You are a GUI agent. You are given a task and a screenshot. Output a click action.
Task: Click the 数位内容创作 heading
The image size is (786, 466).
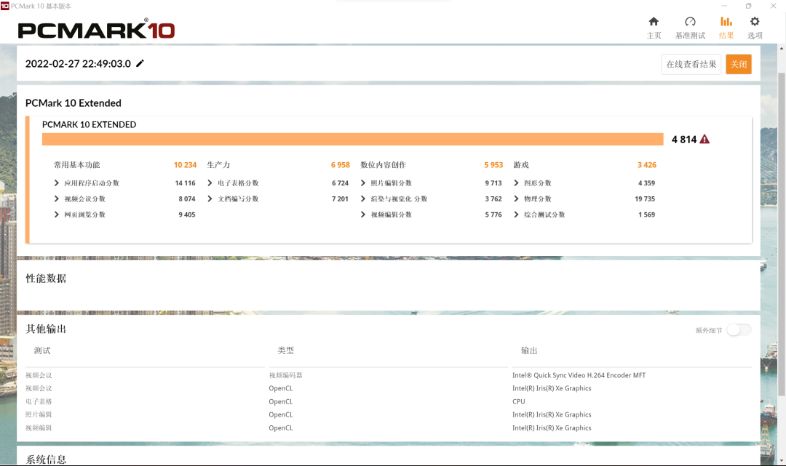point(384,165)
